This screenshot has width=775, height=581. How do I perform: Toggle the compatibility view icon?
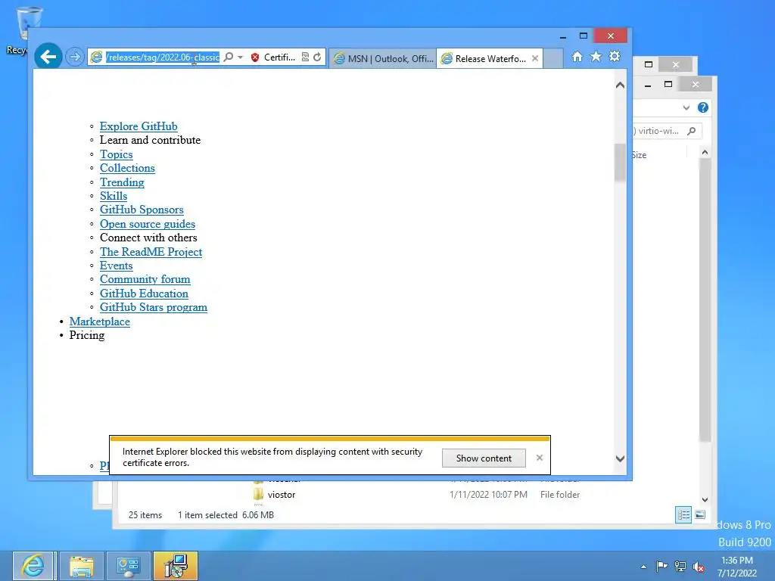coord(306,57)
